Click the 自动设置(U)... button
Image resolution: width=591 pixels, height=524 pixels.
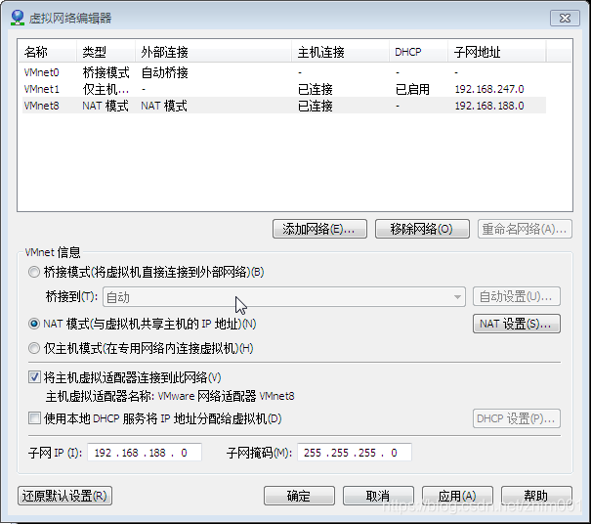(517, 296)
